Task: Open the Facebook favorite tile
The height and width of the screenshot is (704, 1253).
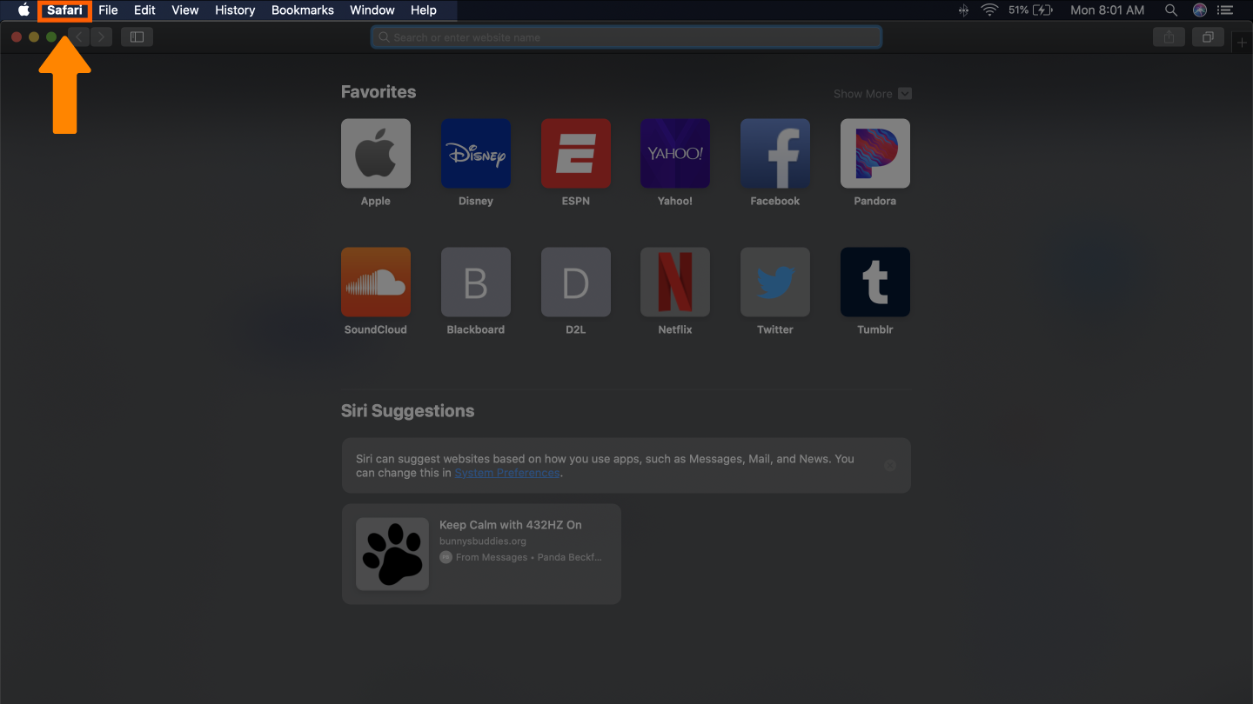Action: pyautogui.click(x=775, y=154)
